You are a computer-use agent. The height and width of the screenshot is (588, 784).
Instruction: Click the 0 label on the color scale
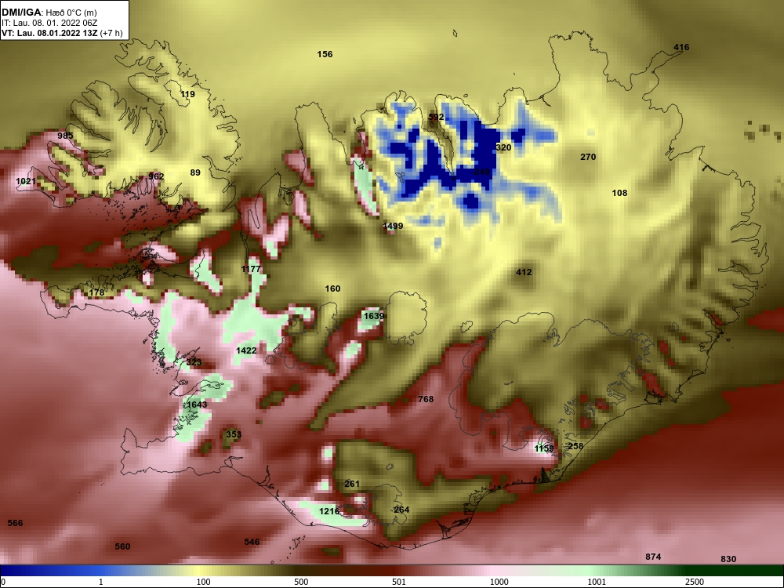(x=3, y=582)
